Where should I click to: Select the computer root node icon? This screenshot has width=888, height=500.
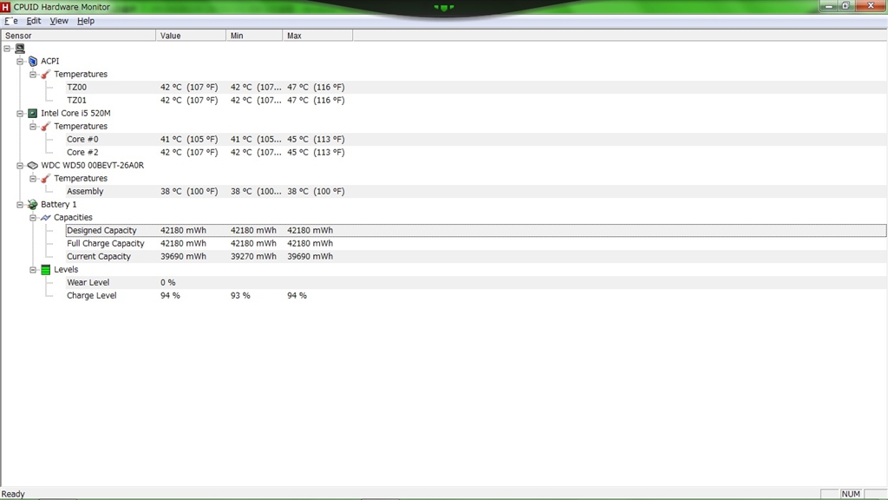(20, 49)
